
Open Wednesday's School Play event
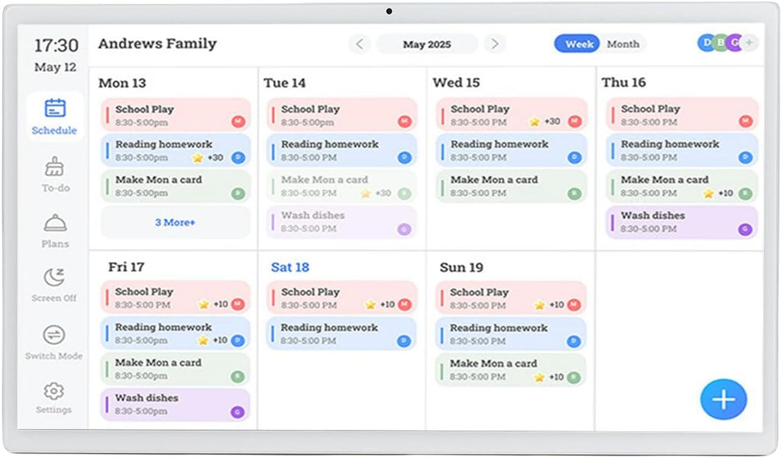[512, 114]
